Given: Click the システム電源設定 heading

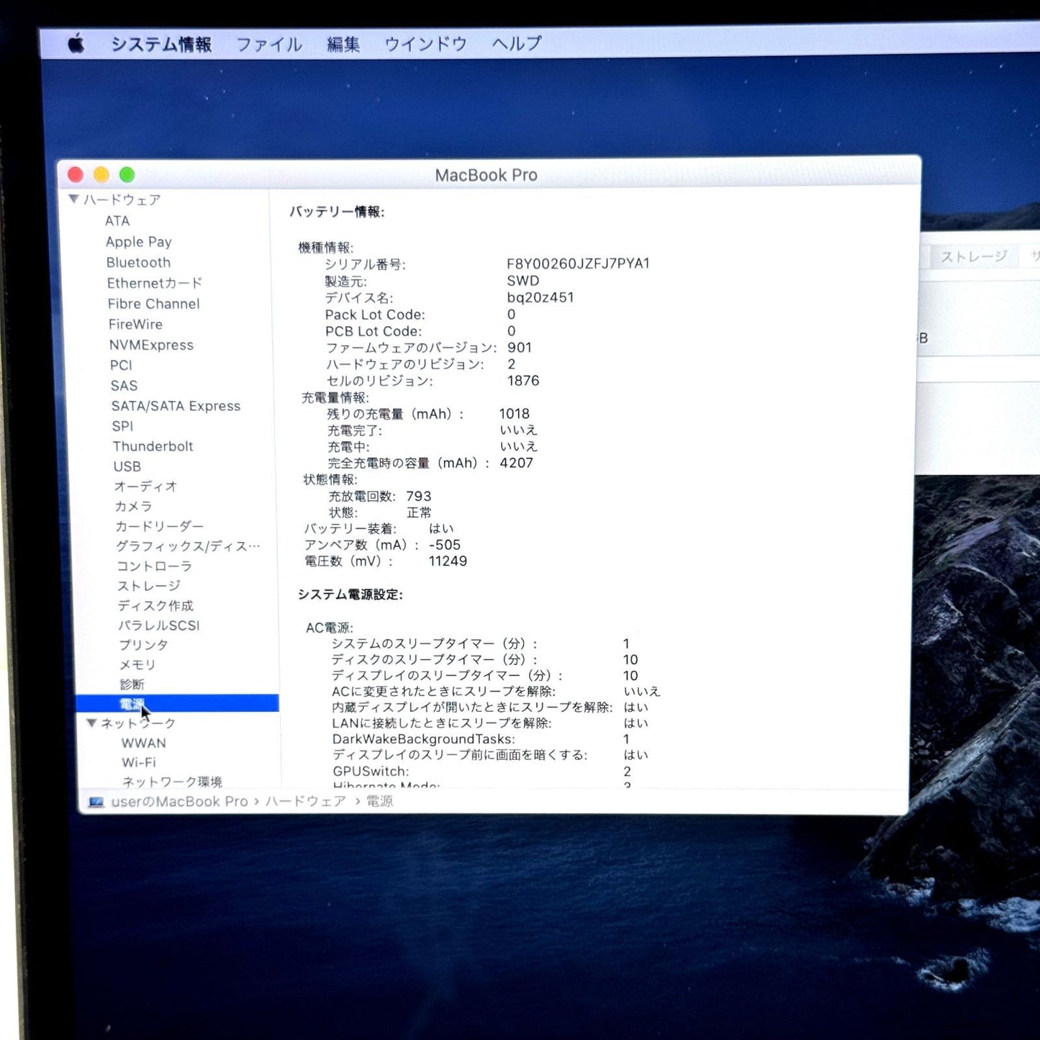Looking at the screenshot, I should tap(351, 594).
